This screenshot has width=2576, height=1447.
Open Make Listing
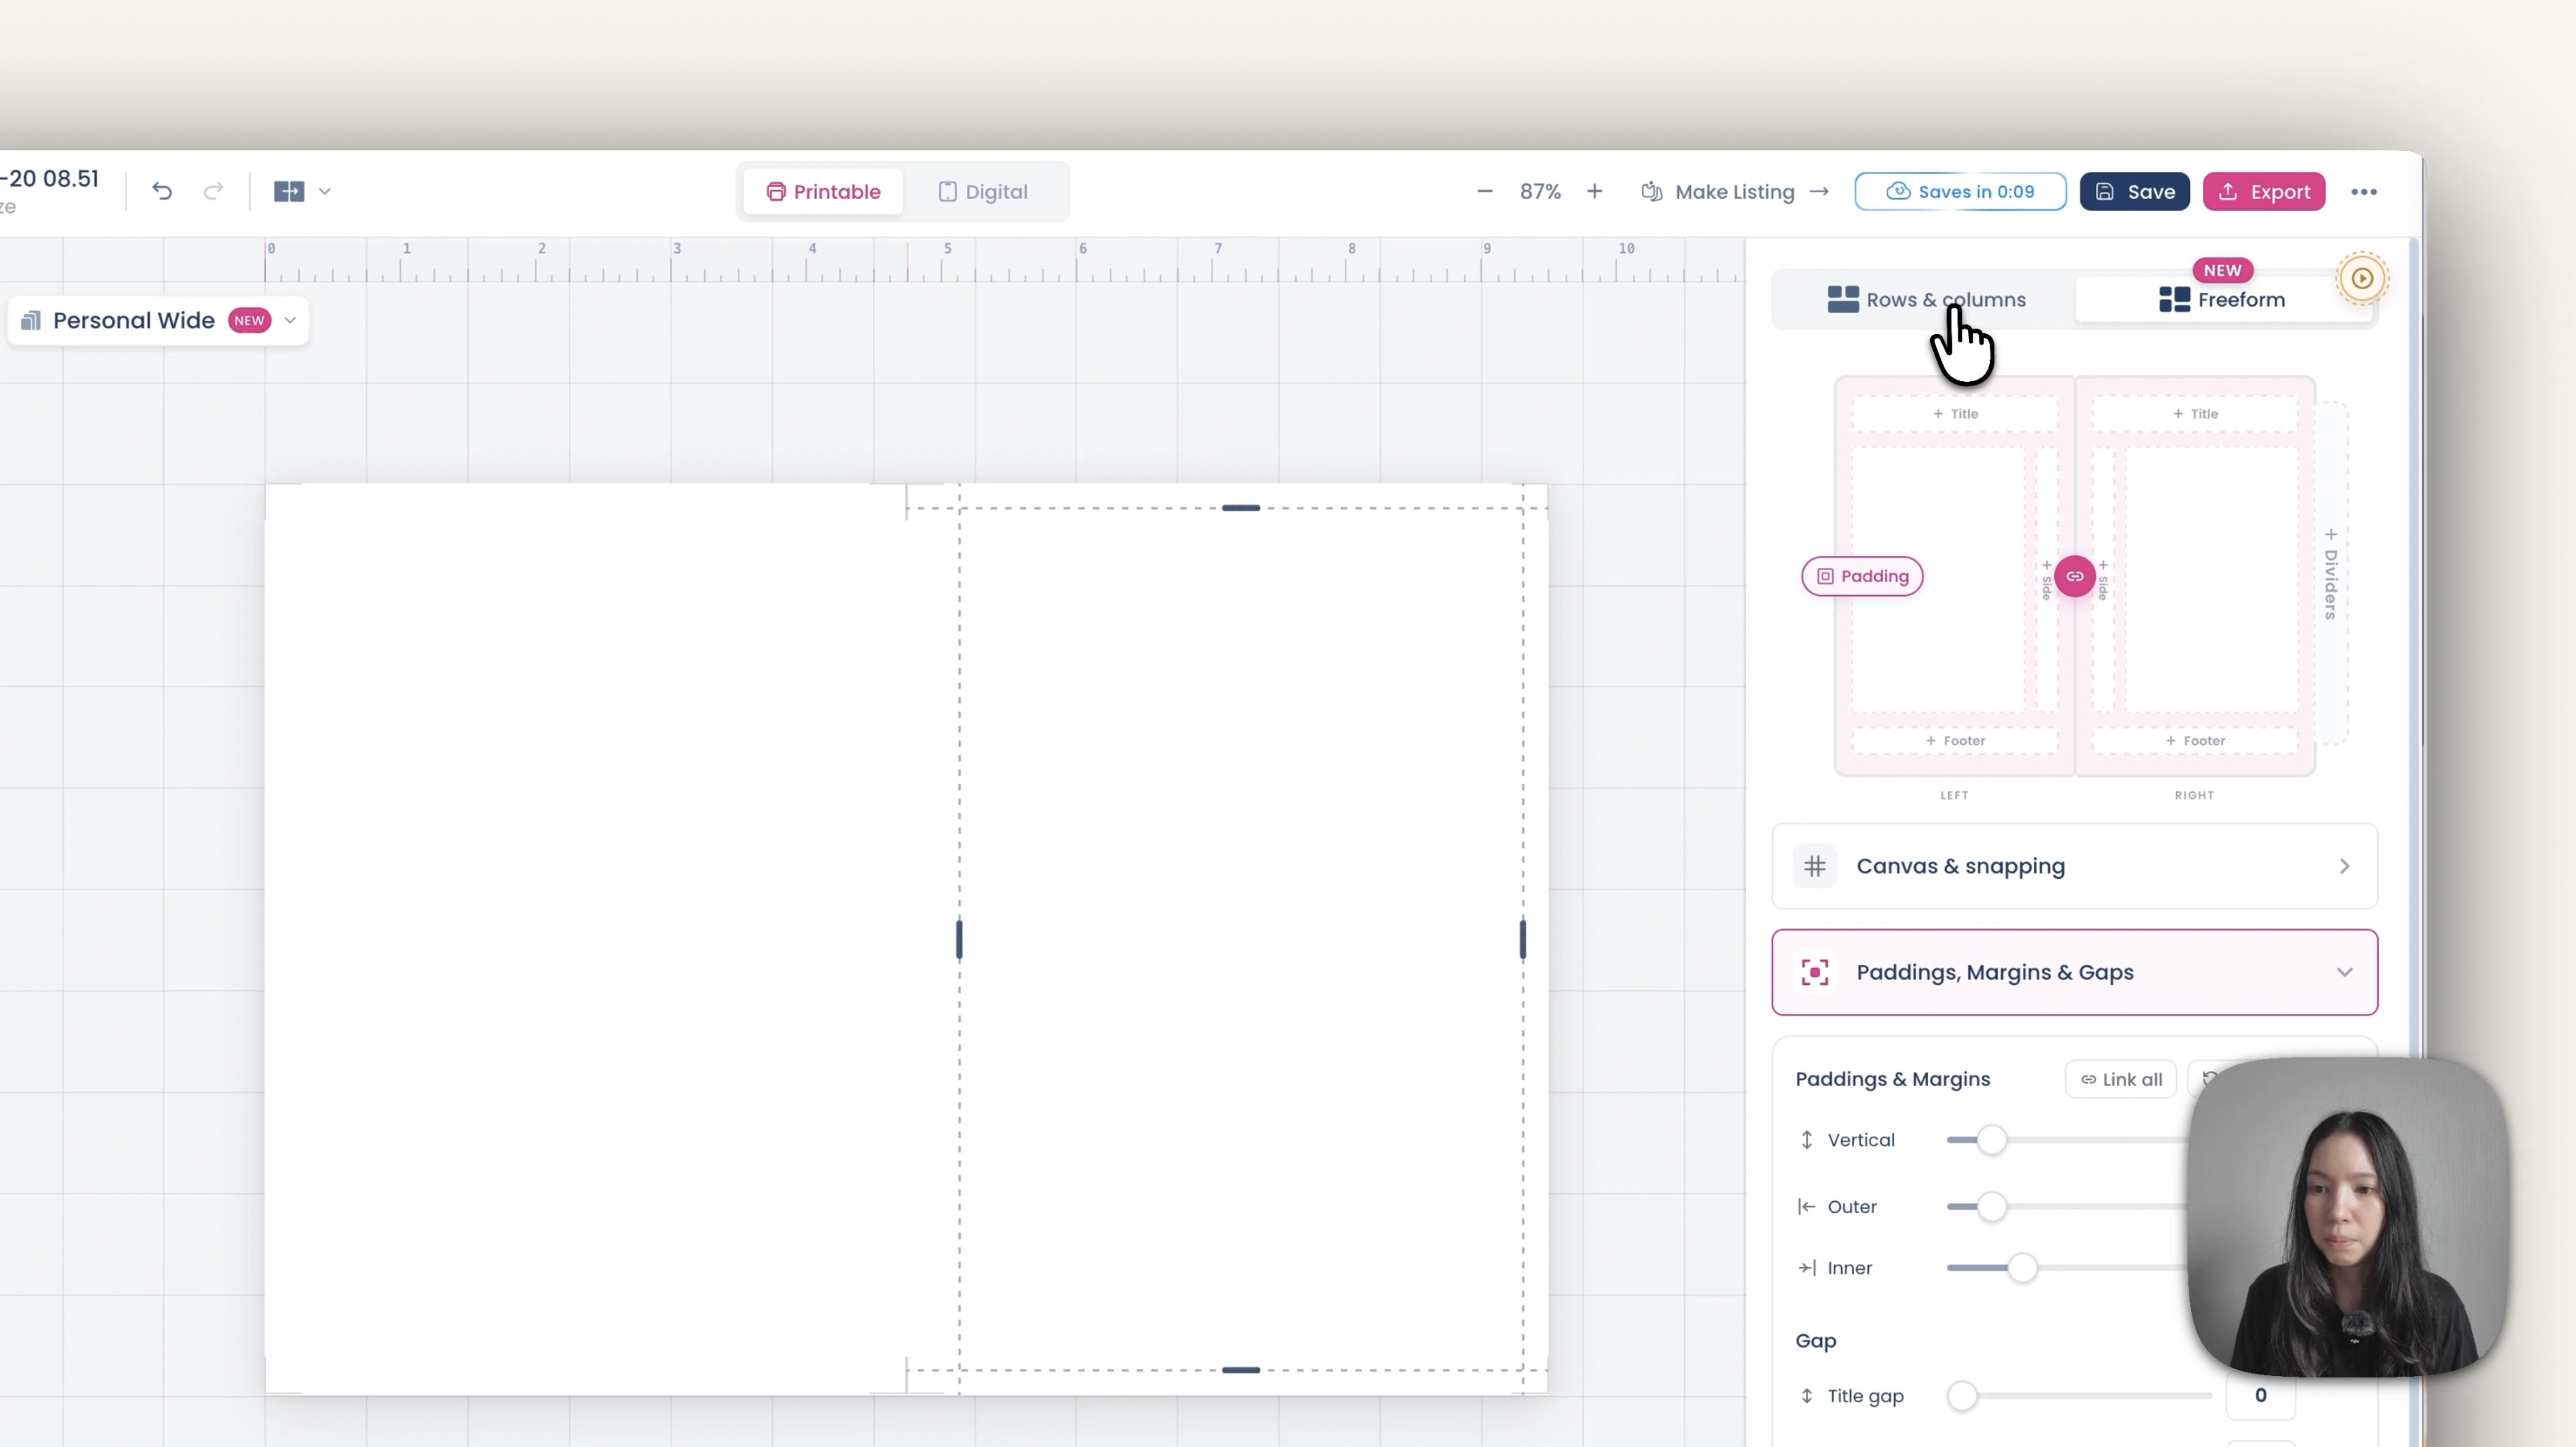[1735, 192]
